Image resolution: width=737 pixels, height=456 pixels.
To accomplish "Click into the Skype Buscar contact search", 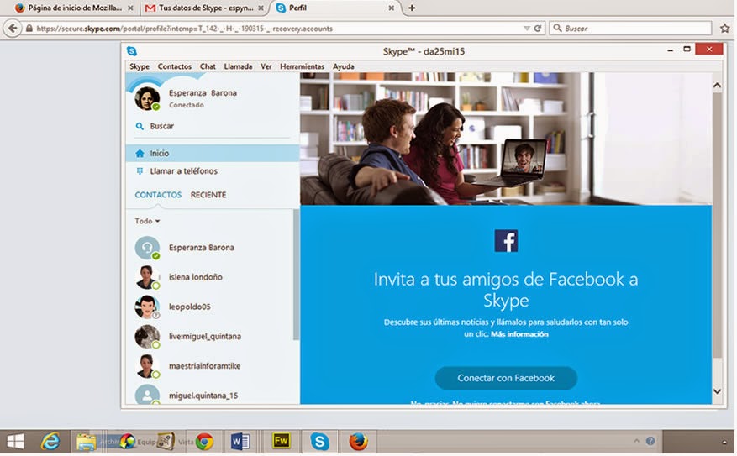I will click(x=213, y=126).
